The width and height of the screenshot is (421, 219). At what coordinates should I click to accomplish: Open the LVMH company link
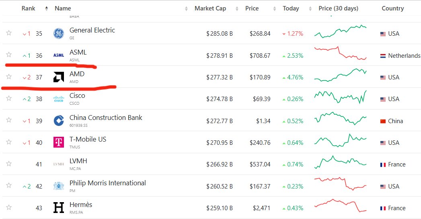pyautogui.click(x=78, y=161)
